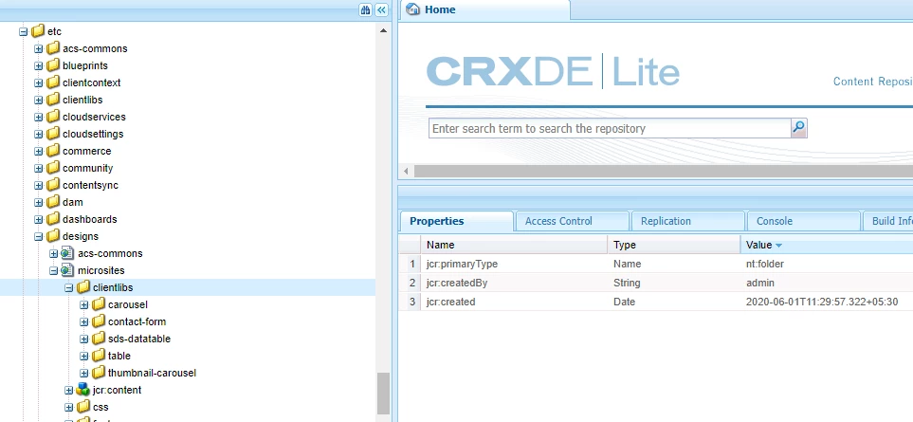
Task: Click the binoculars search icon in tree panel
Action: click(366, 9)
